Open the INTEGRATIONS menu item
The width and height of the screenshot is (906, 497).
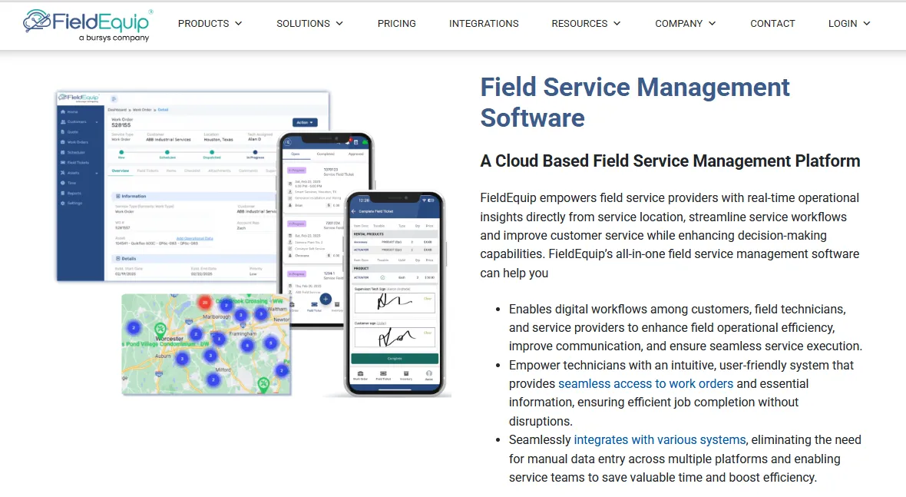tap(484, 24)
